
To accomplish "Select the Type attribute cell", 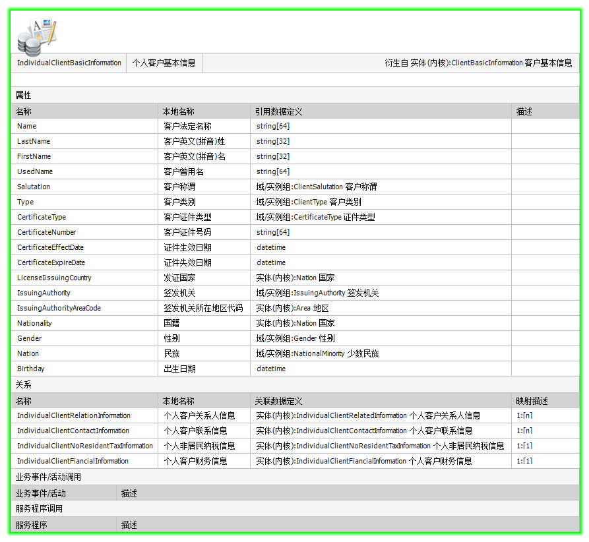I will click(x=84, y=202).
